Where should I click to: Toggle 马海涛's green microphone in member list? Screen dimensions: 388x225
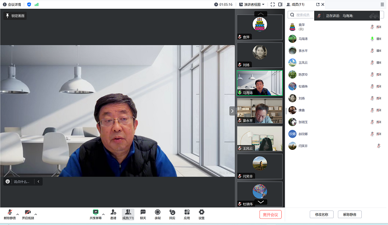click(372, 39)
